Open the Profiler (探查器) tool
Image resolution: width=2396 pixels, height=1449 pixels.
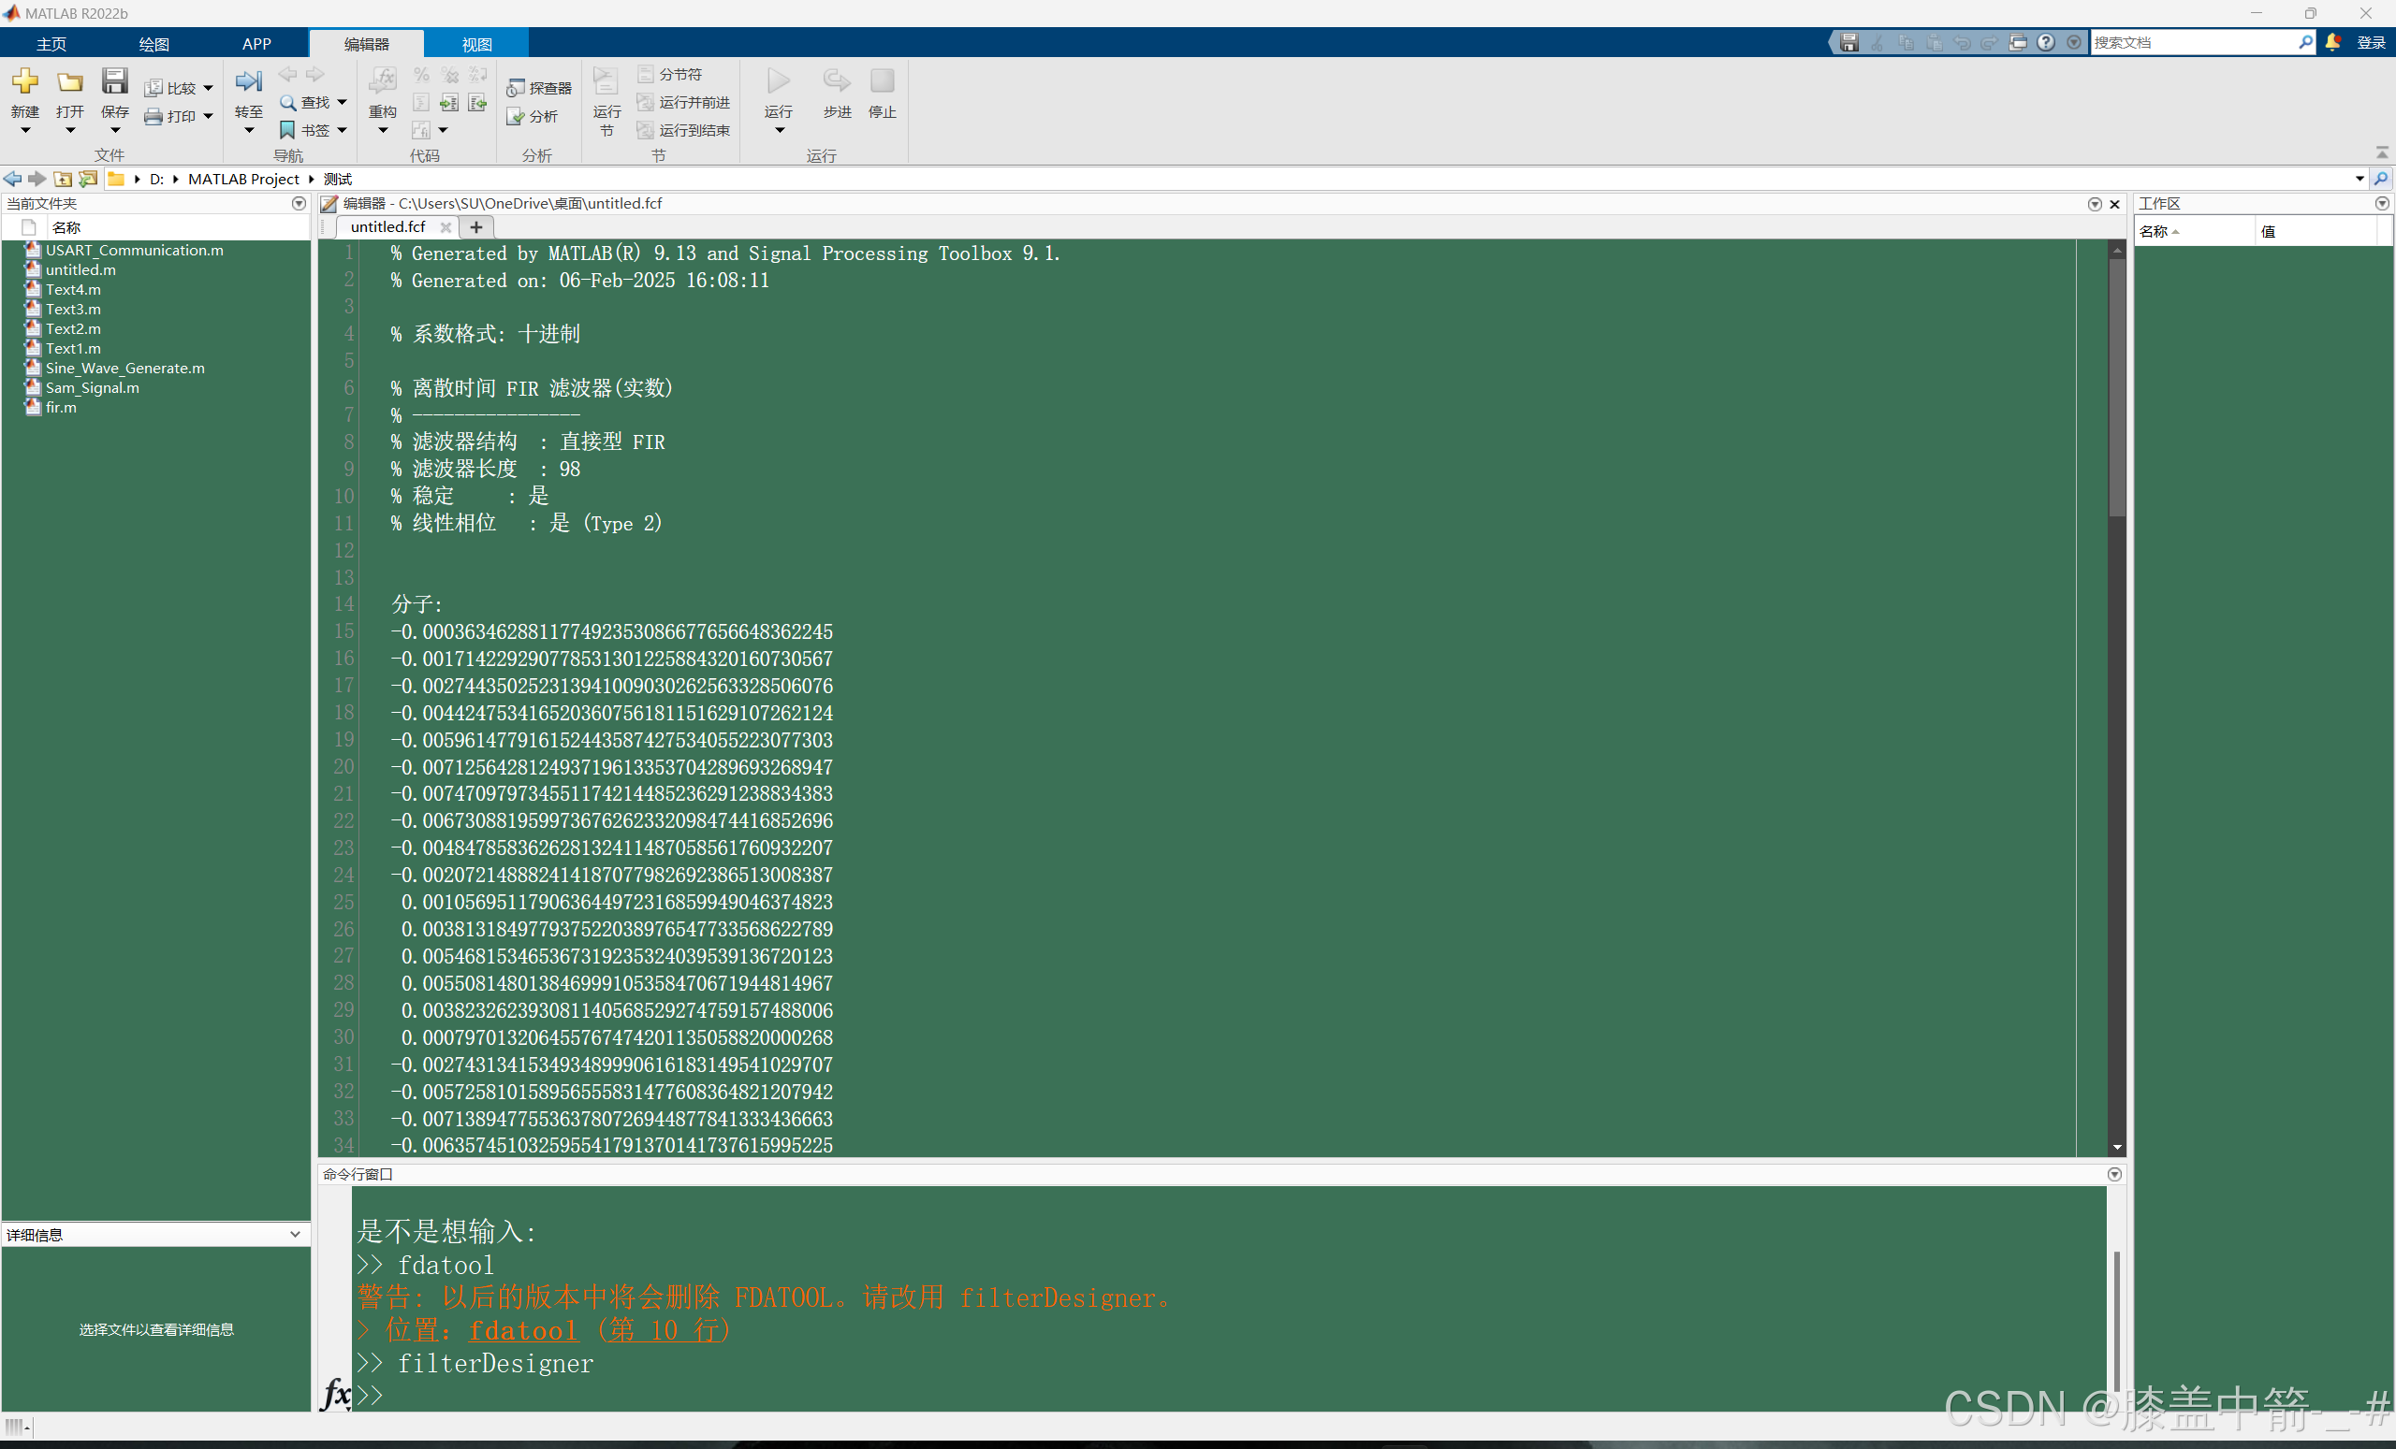click(x=540, y=89)
